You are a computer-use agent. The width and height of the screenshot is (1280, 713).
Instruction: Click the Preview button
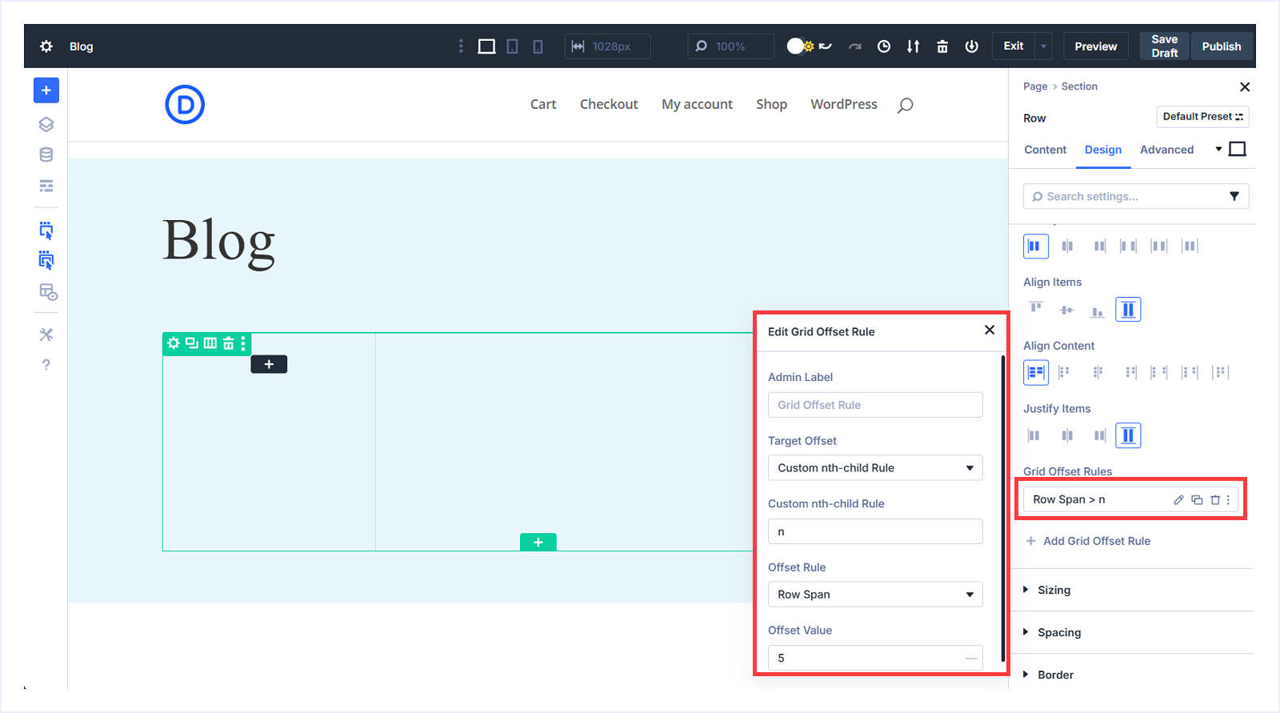[1095, 46]
